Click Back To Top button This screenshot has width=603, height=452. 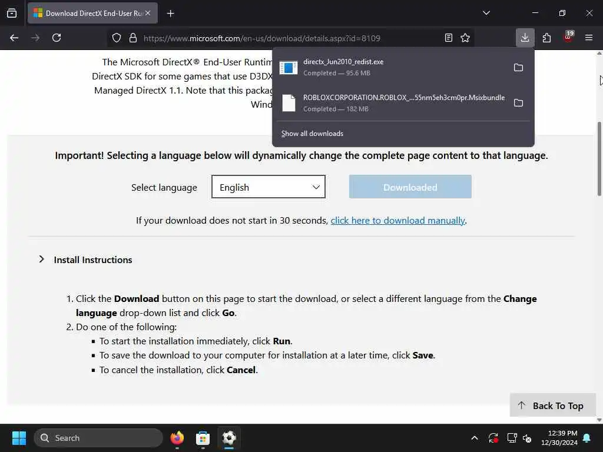(x=552, y=405)
